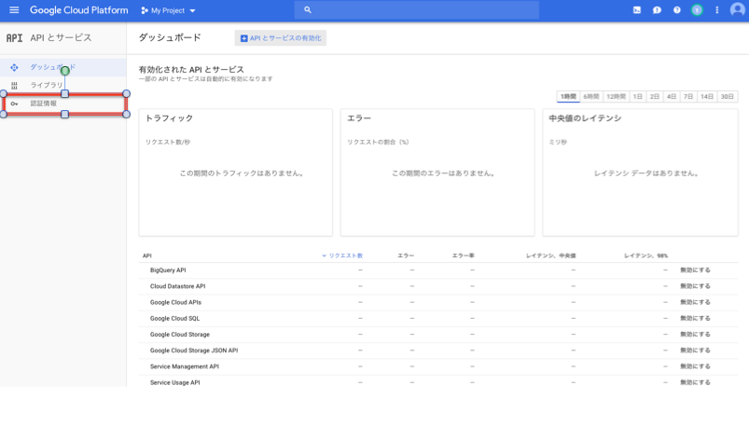Click the API とサービス sidebar title
The image size is (749, 441).
pyautogui.click(x=61, y=37)
